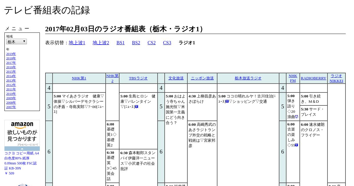Open the TBSラジオ channel header link
The image size is (354, 186).
click(x=138, y=78)
